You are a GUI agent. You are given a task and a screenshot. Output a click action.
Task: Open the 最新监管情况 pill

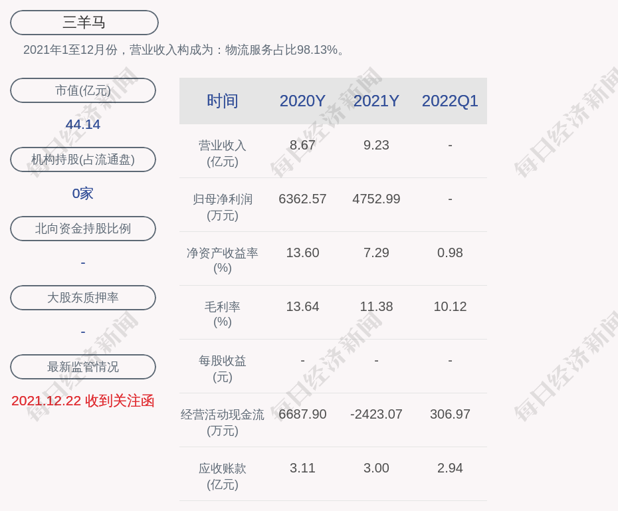pyautogui.click(x=83, y=367)
